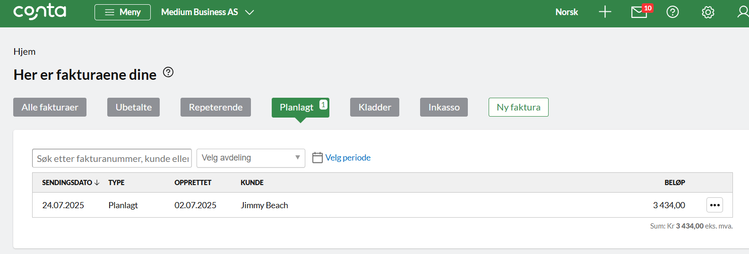Click the amount 3 434,00 in row
The width and height of the screenshot is (749, 254).
point(669,205)
